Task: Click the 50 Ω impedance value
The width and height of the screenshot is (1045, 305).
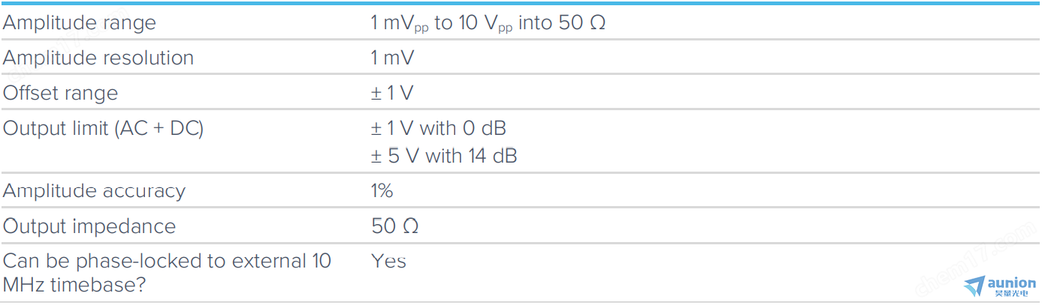Action: tap(395, 226)
